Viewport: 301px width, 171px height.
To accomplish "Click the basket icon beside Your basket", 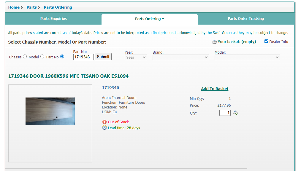I will pos(214,42).
